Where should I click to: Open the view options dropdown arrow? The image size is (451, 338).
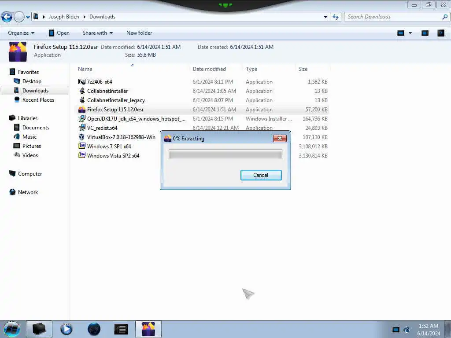pyautogui.click(x=410, y=33)
